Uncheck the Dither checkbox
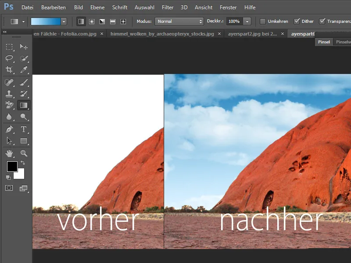Viewport: 351px width, 263px height. click(x=297, y=21)
